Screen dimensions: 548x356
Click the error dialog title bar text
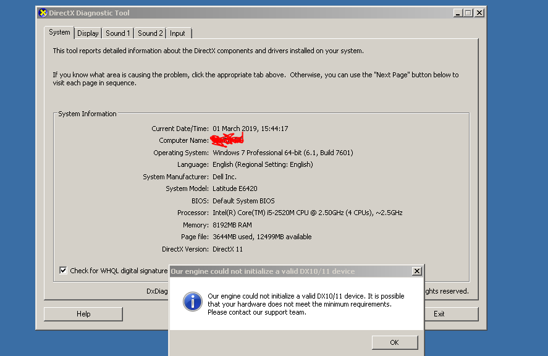click(263, 271)
